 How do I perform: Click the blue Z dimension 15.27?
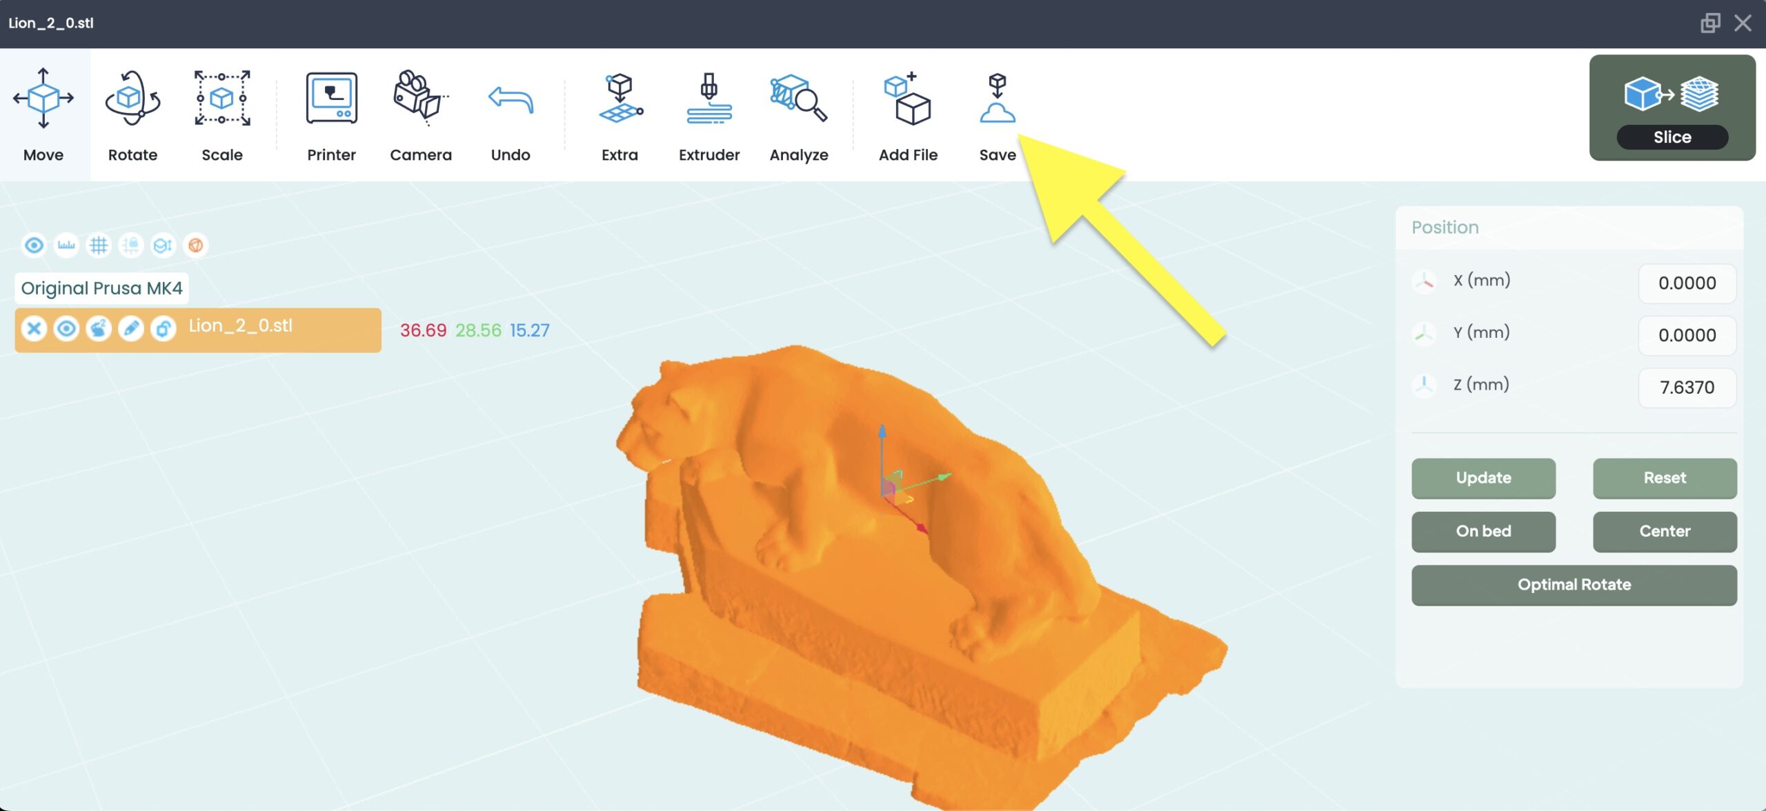pyautogui.click(x=530, y=330)
